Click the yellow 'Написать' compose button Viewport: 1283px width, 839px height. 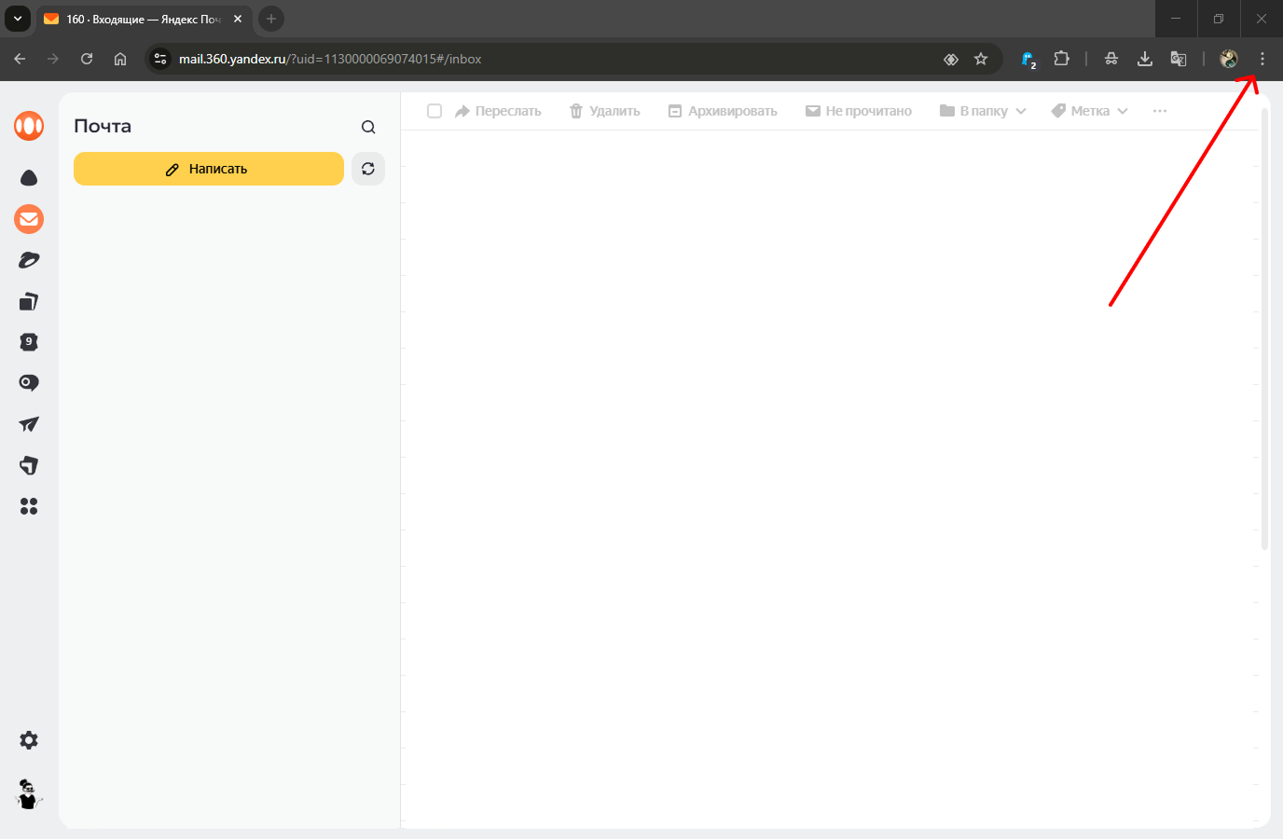(x=208, y=169)
